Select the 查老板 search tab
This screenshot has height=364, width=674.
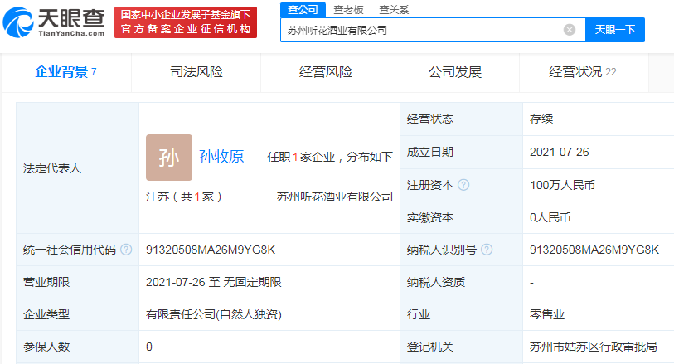[348, 10]
